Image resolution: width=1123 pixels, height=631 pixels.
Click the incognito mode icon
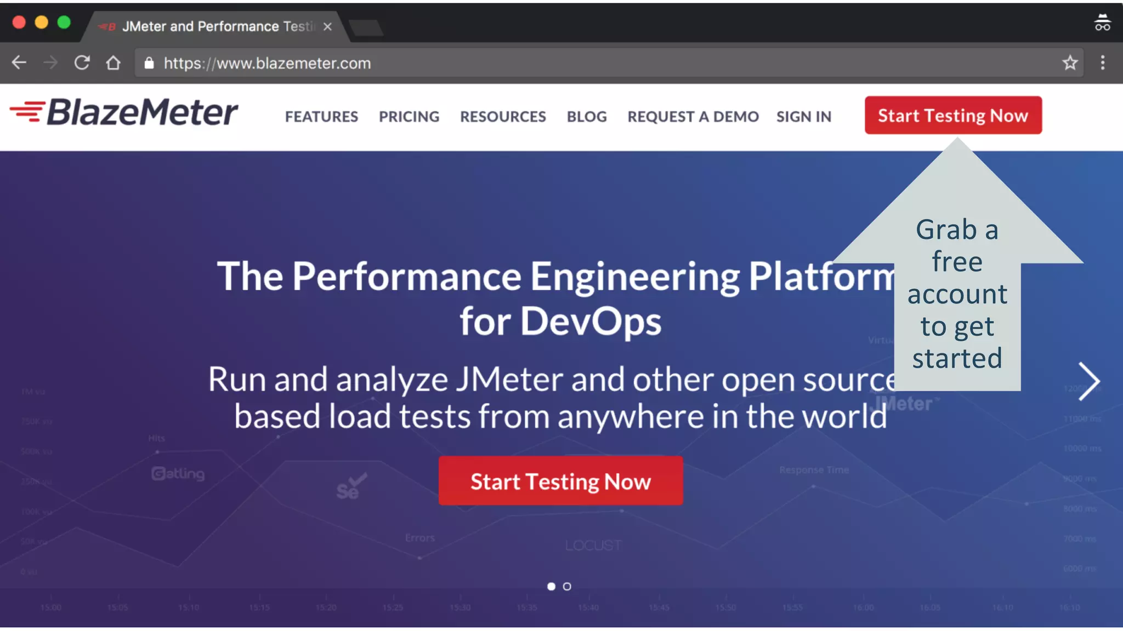click(1102, 23)
